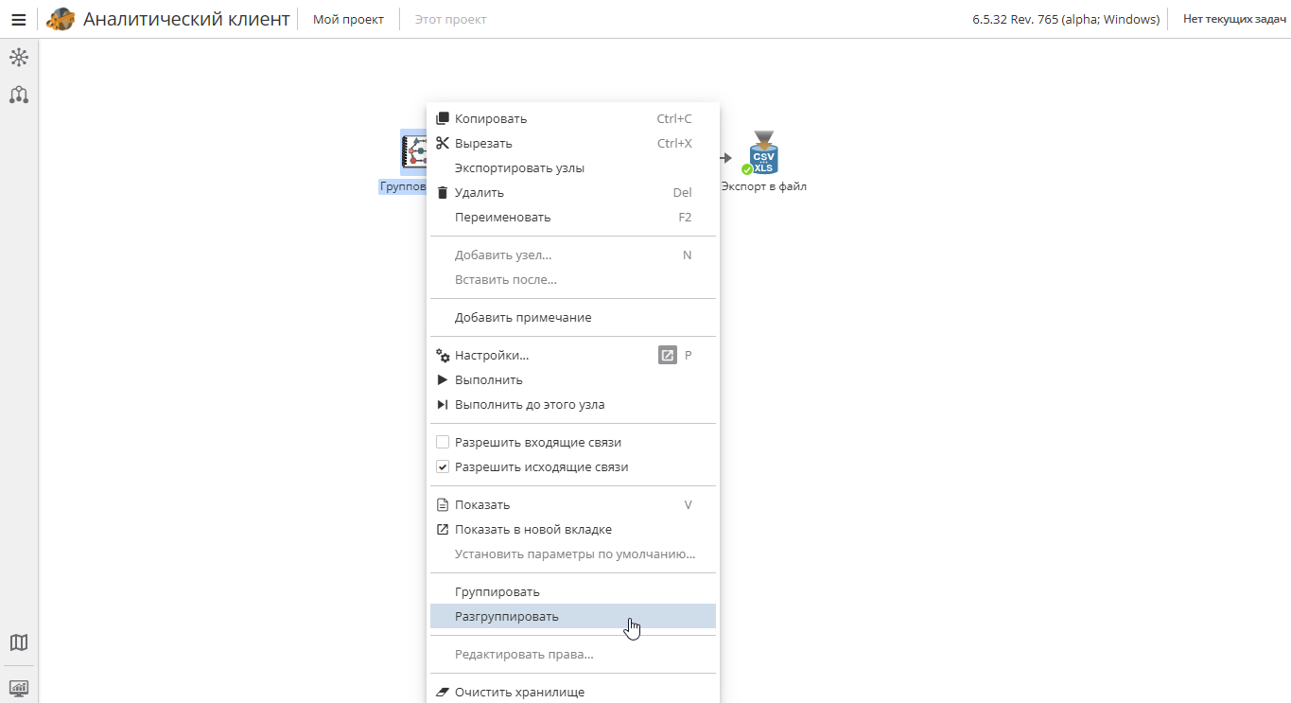The width and height of the screenshot is (1291, 703).
Task: Click the gears icon beside Настройки
Action: (x=442, y=356)
